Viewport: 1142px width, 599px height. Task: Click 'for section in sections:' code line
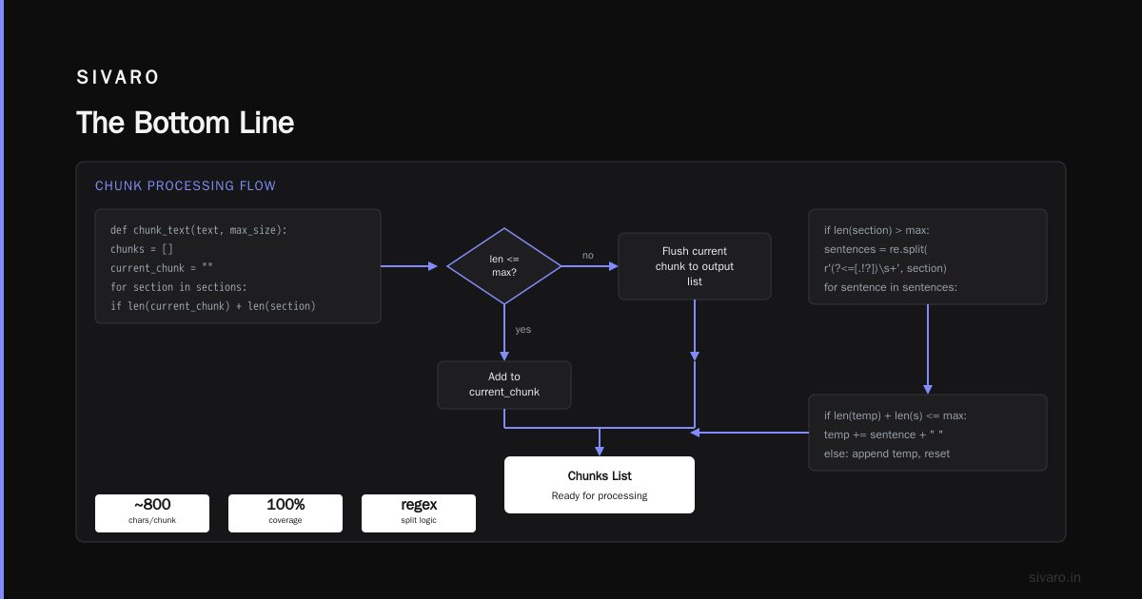(x=179, y=287)
